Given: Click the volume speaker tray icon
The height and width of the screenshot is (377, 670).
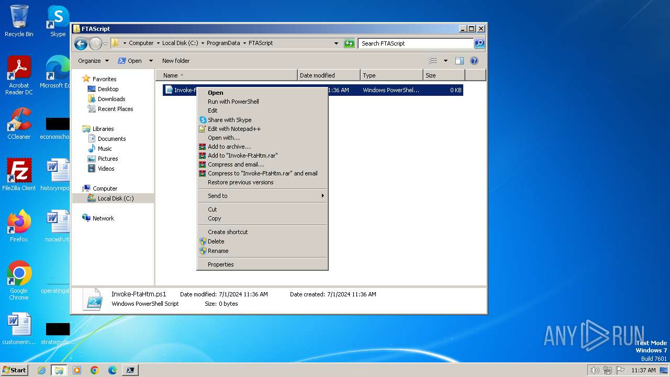Looking at the screenshot, I should click(x=595, y=370).
